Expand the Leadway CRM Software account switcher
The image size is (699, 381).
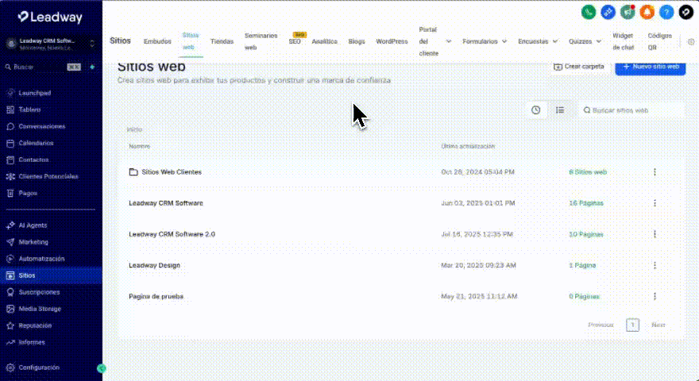coord(51,43)
